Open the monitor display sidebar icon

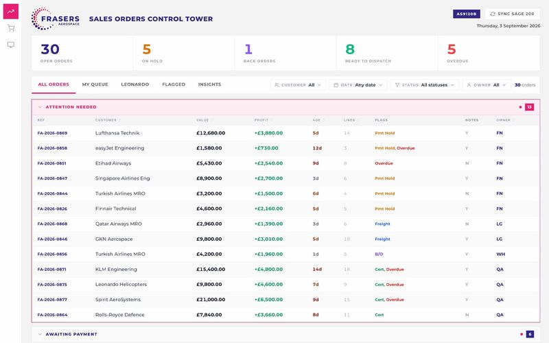click(x=11, y=45)
